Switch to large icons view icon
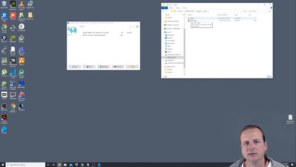 tap(271, 77)
